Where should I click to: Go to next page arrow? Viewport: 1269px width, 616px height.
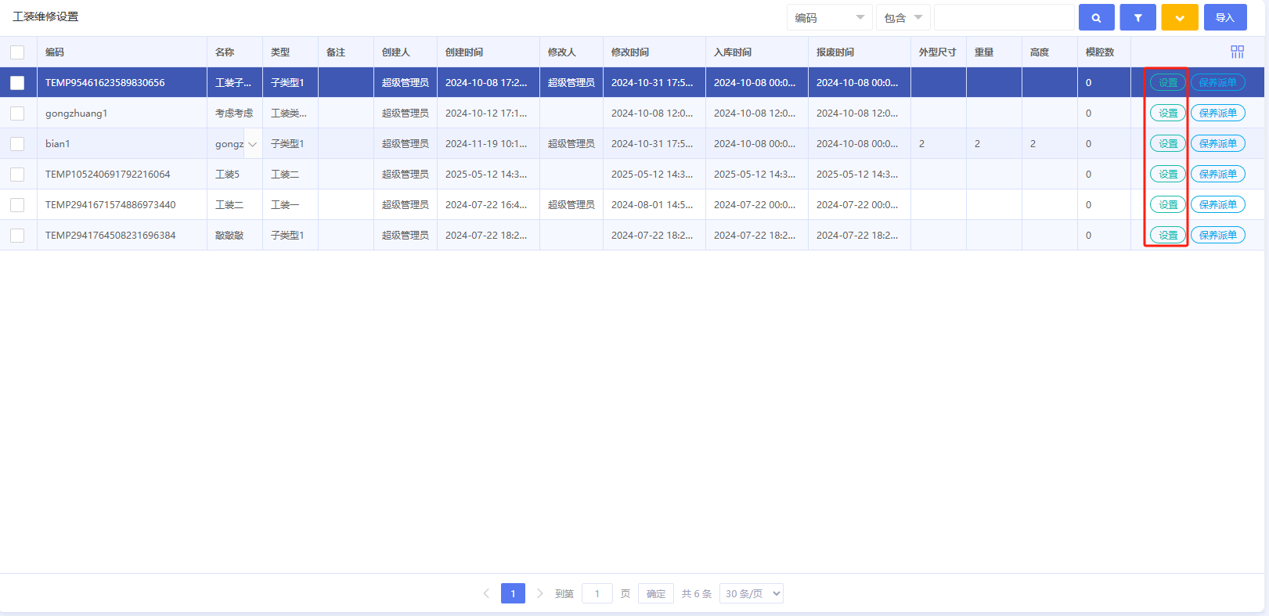pos(539,593)
